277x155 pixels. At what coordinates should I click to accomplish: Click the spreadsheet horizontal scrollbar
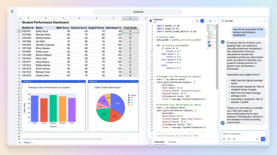click(62, 139)
